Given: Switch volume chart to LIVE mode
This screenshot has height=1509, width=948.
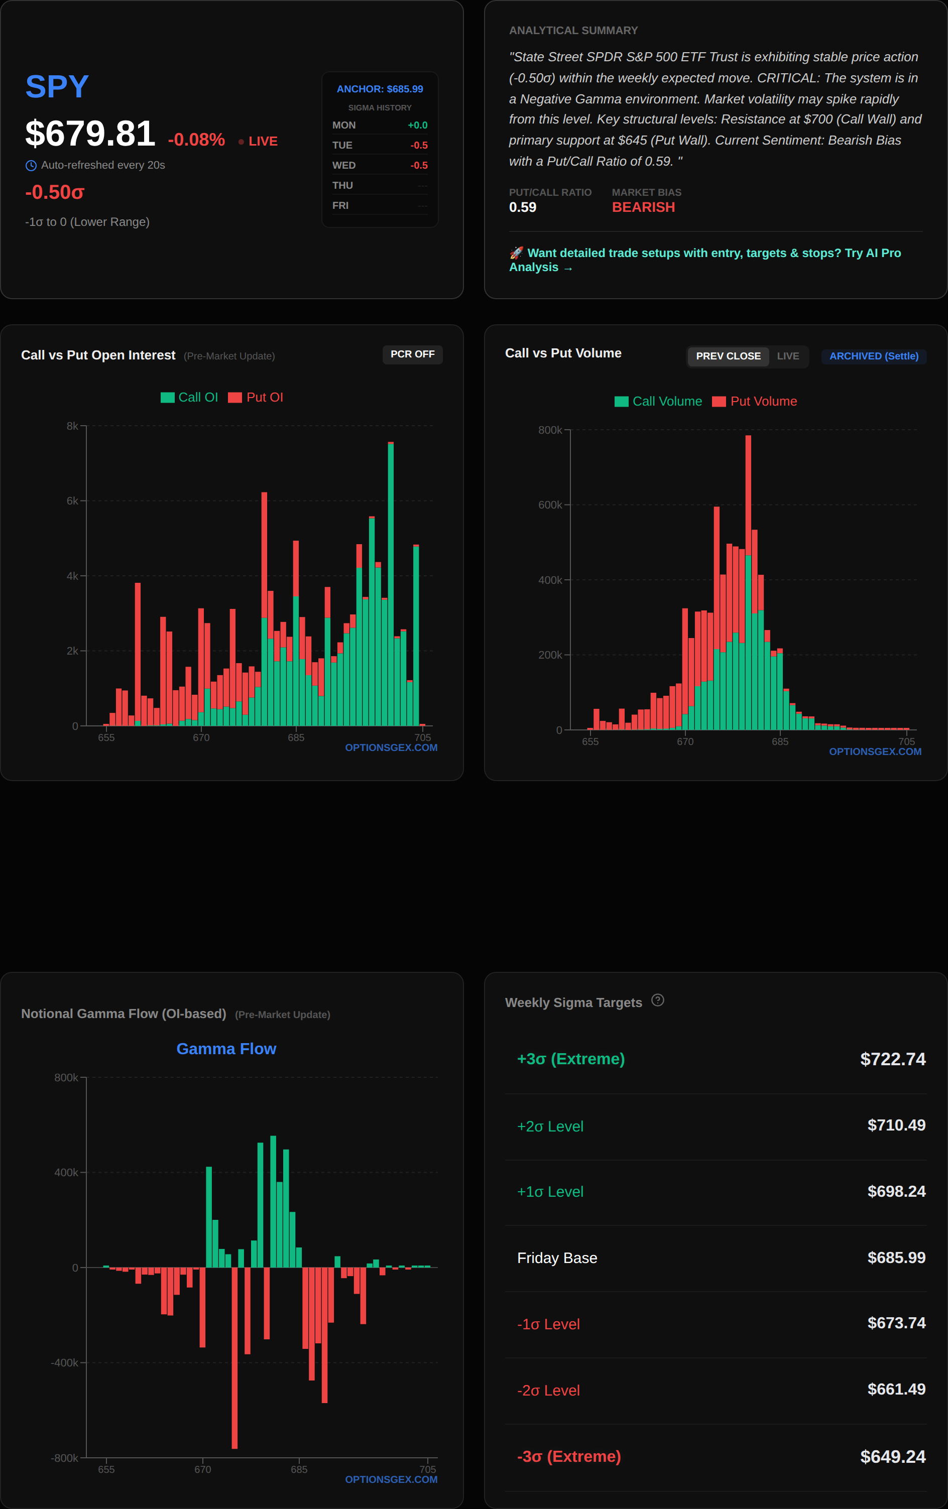Looking at the screenshot, I should coord(787,356).
